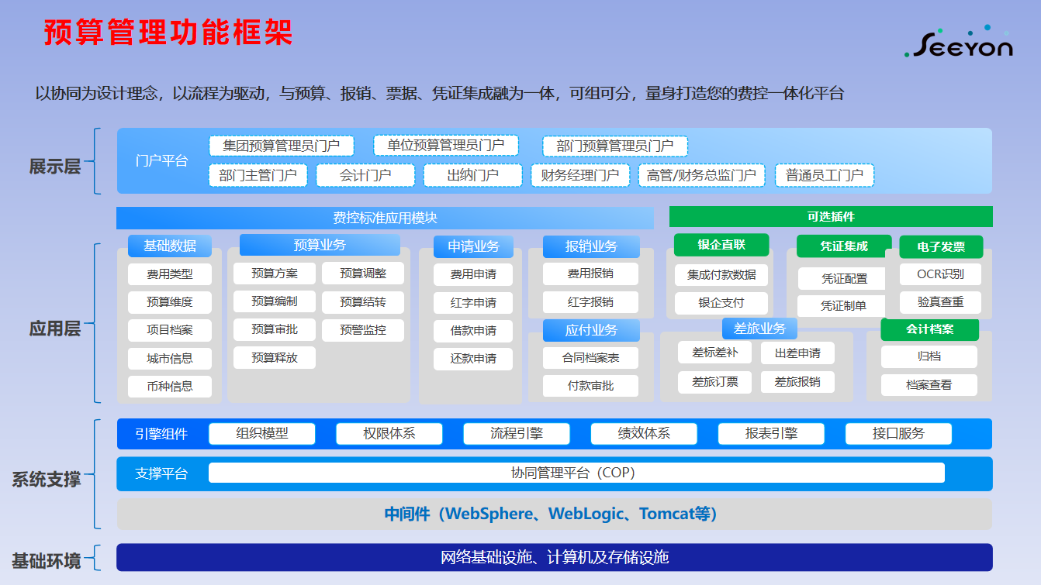Select the 集团预算管理员门户 box

(281, 146)
